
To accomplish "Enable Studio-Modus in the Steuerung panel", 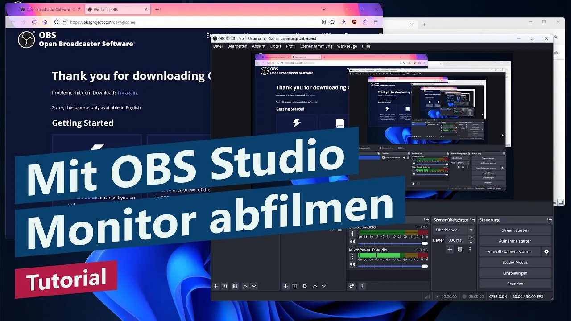I will 515,262.
